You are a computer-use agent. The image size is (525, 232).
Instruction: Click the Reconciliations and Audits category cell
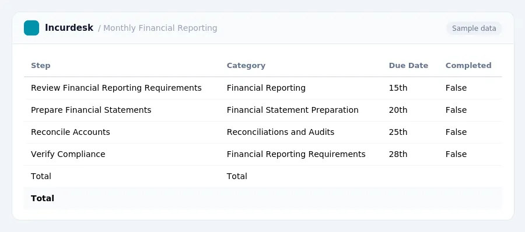281,132
